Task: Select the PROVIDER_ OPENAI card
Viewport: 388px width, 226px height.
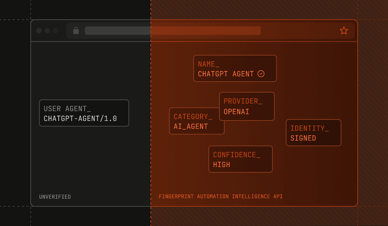Action: [247, 106]
